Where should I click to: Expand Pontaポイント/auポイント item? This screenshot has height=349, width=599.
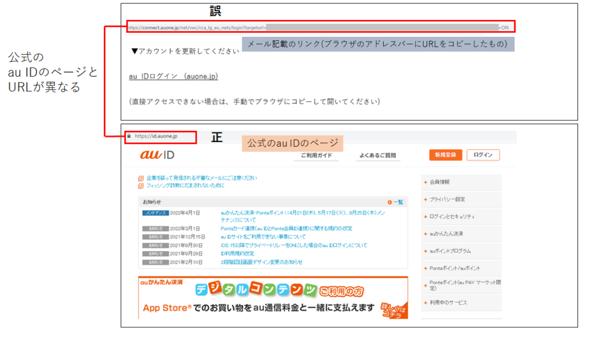(x=461, y=268)
